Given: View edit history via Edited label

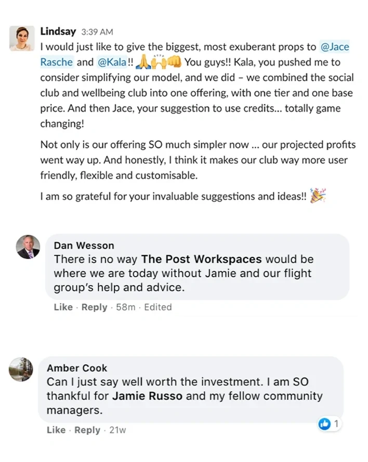Looking at the screenshot, I should [x=158, y=307].
